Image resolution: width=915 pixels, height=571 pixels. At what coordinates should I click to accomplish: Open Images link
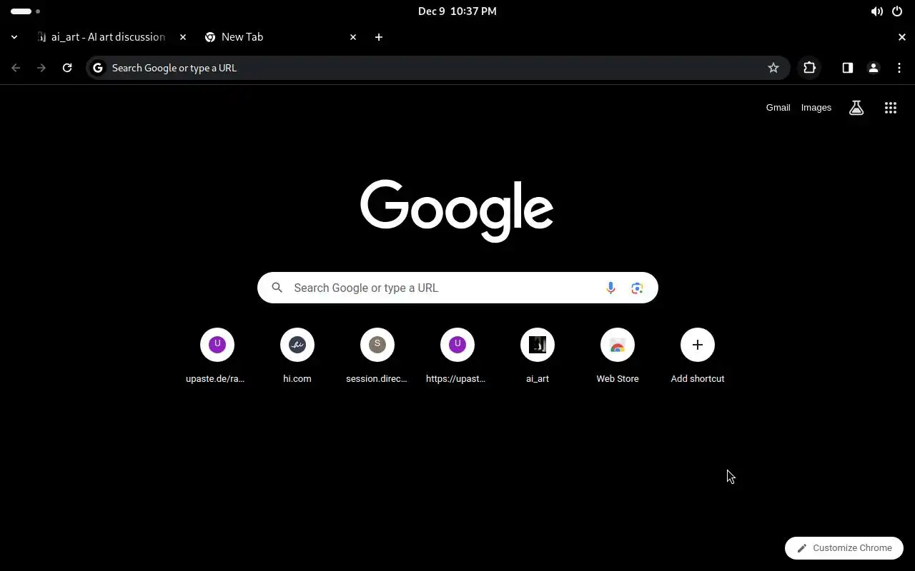(x=816, y=108)
